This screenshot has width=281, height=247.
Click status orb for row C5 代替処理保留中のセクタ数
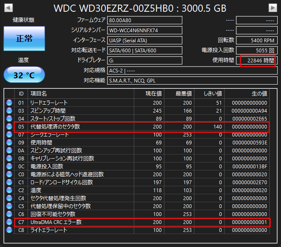(9, 206)
